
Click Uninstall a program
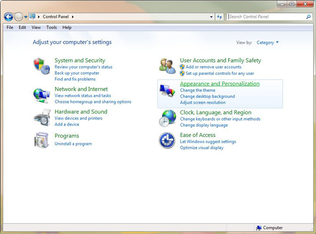(73, 144)
